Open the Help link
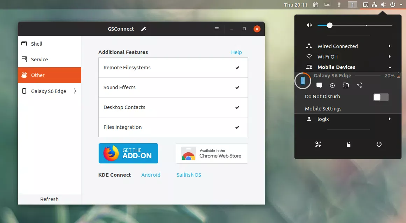406x223 pixels. click(x=236, y=52)
